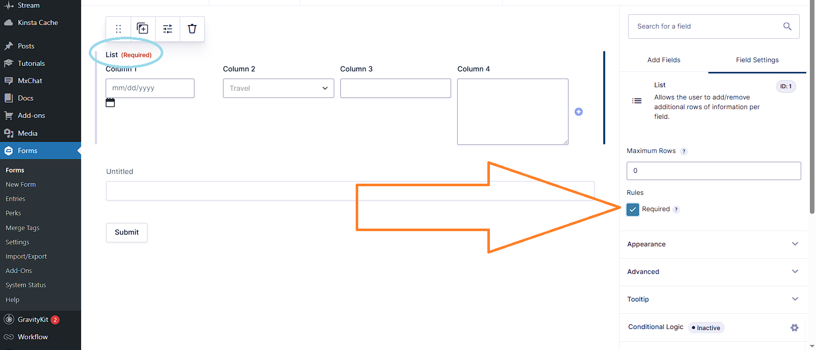Open field settings via the sliders icon
Screen dimensions: 816x350
[167, 29]
